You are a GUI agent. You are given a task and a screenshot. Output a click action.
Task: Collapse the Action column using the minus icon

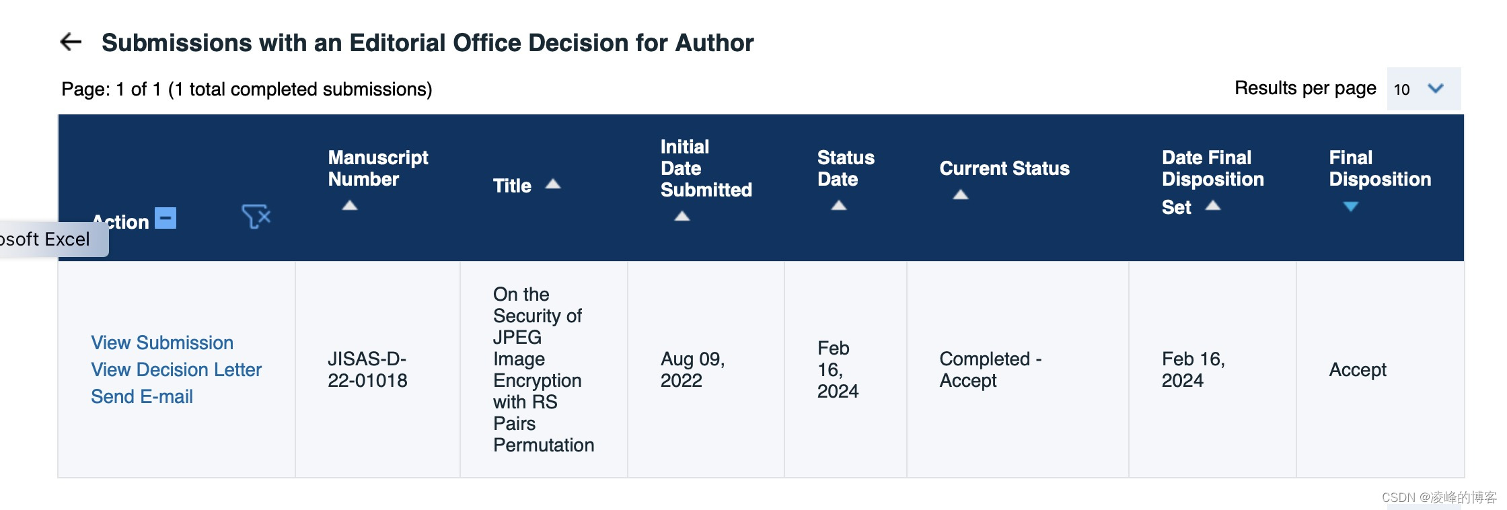pos(165,217)
